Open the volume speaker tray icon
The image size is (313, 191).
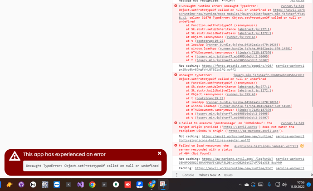tap(284, 185)
